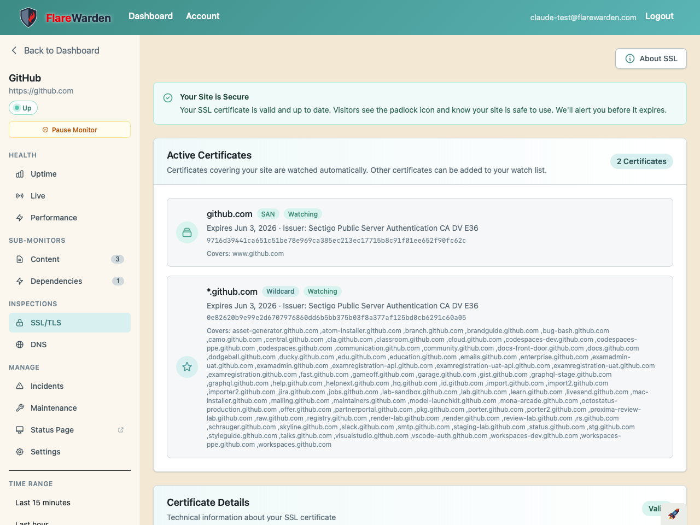
Task: Click the wrench icon for Maintenance
Action: point(20,408)
